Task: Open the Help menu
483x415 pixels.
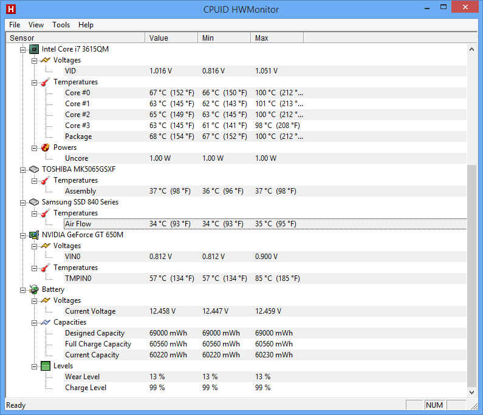Action: tap(86, 25)
